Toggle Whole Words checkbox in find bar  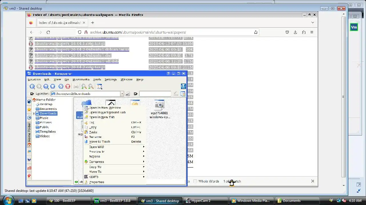195,181
